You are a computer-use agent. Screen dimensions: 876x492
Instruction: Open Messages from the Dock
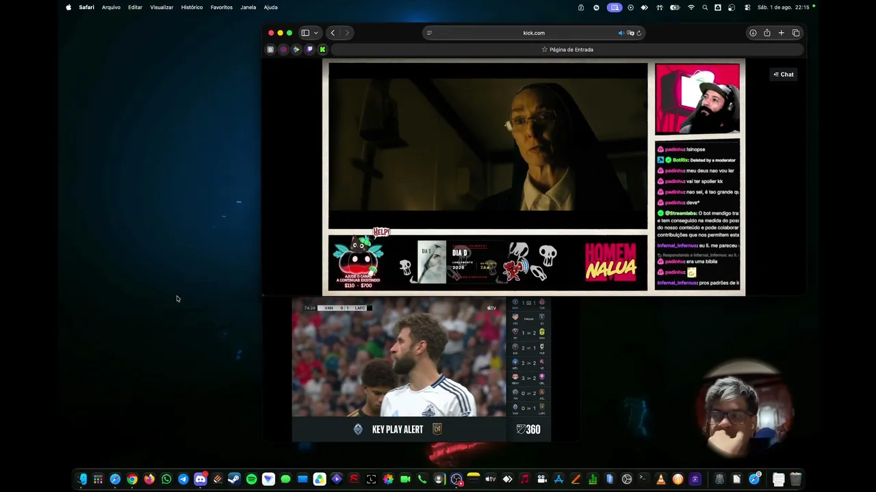click(x=285, y=479)
